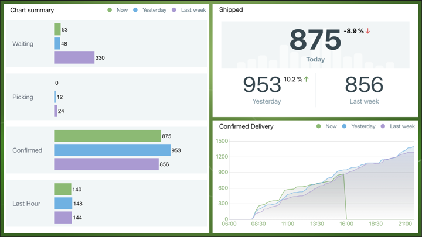
Task: Click the Picking row label
Action: 23,97
